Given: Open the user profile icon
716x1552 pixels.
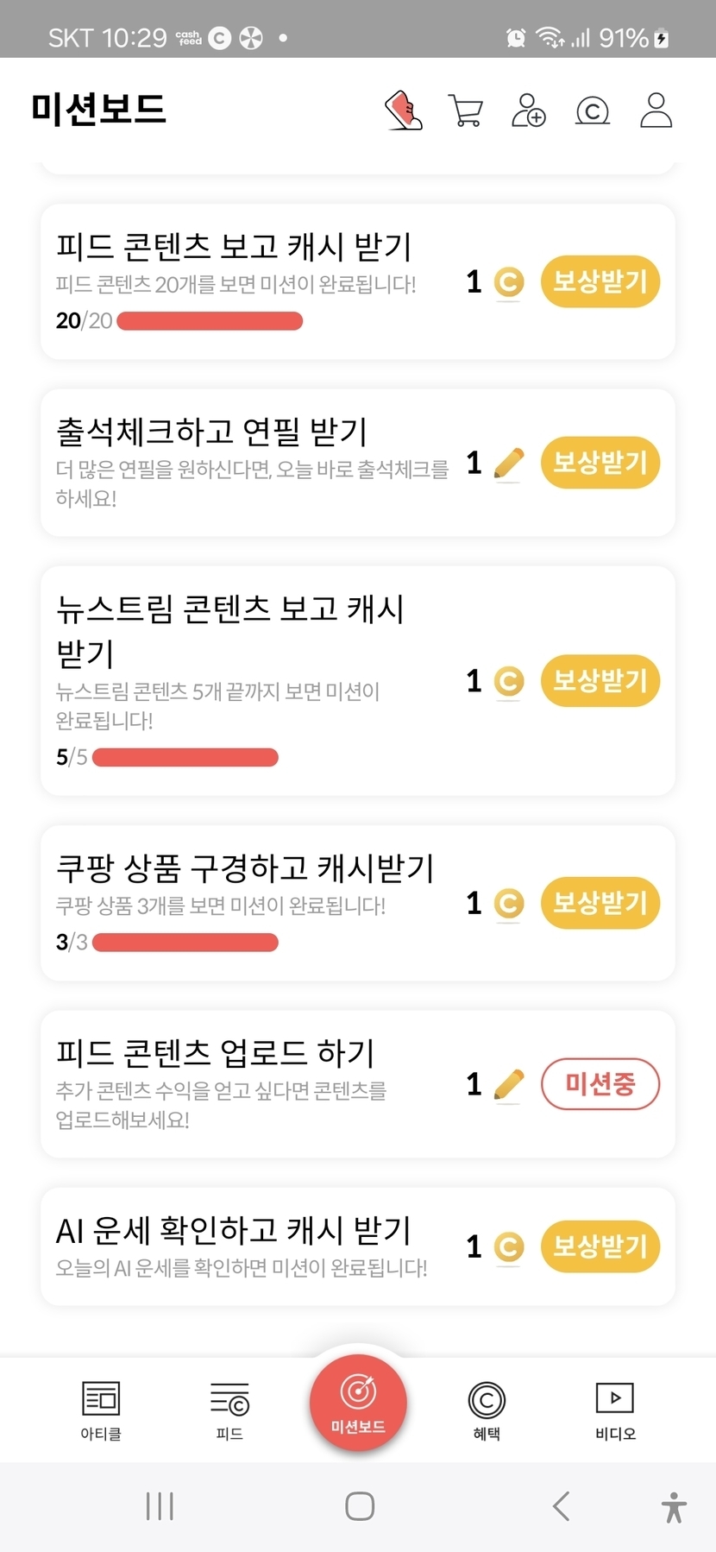Looking at the screenshot, I should pyautogui.click(x=656, y=110).
